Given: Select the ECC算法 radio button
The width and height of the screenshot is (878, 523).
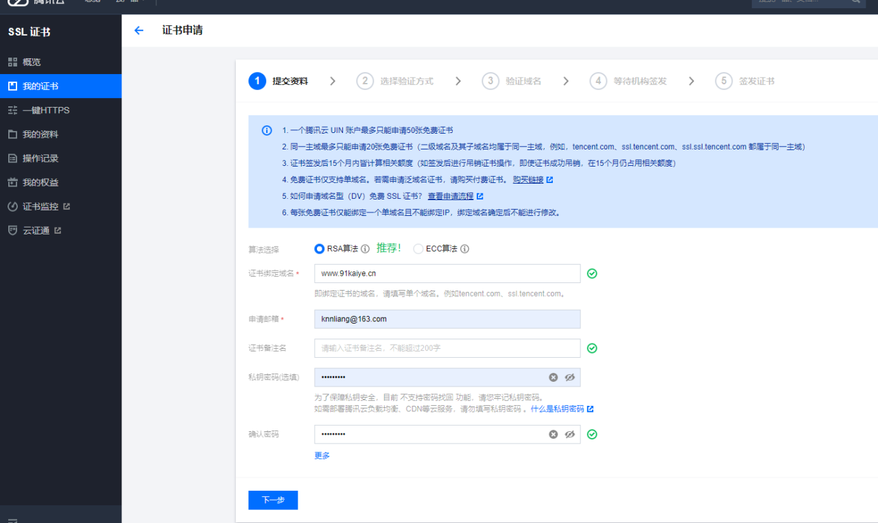Looking at the screenshot, I should tap(418, 249).
